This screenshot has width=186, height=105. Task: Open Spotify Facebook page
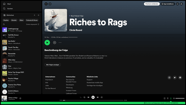click(180, 78)
